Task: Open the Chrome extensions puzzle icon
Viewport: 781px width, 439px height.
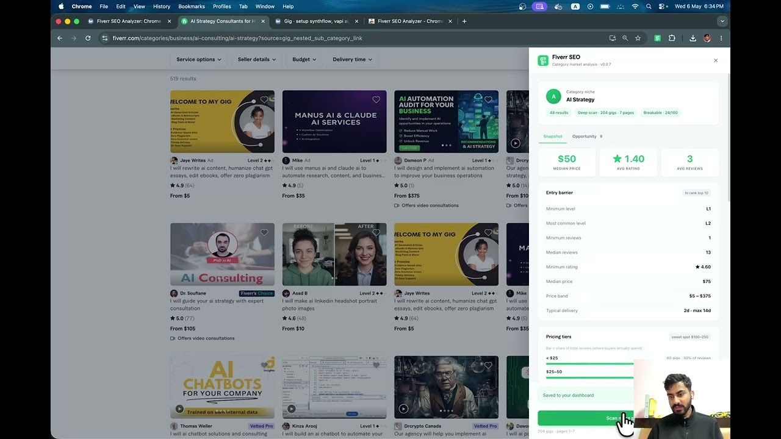Action: (672, 38)
